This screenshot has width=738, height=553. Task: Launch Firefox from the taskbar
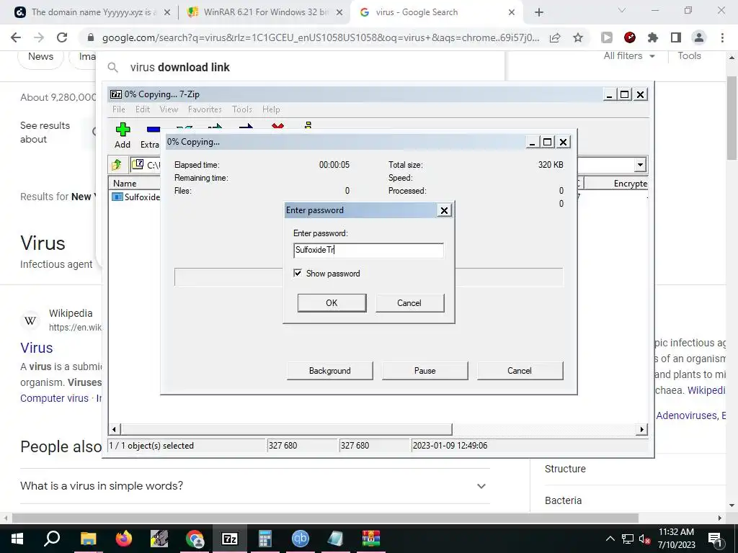[123, 539]
